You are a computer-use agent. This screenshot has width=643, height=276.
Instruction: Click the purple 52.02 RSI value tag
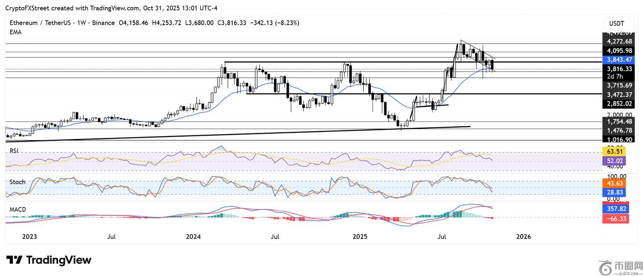tap(615, 160)
